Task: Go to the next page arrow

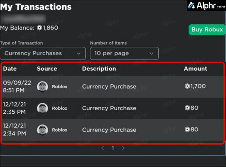Action: (x=123, y=148)
